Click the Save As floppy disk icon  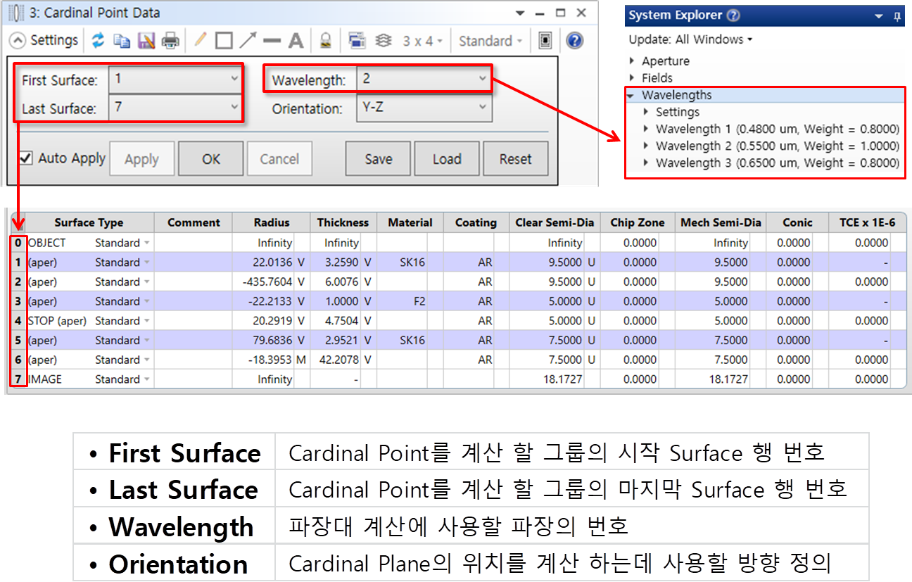[146, 41]
